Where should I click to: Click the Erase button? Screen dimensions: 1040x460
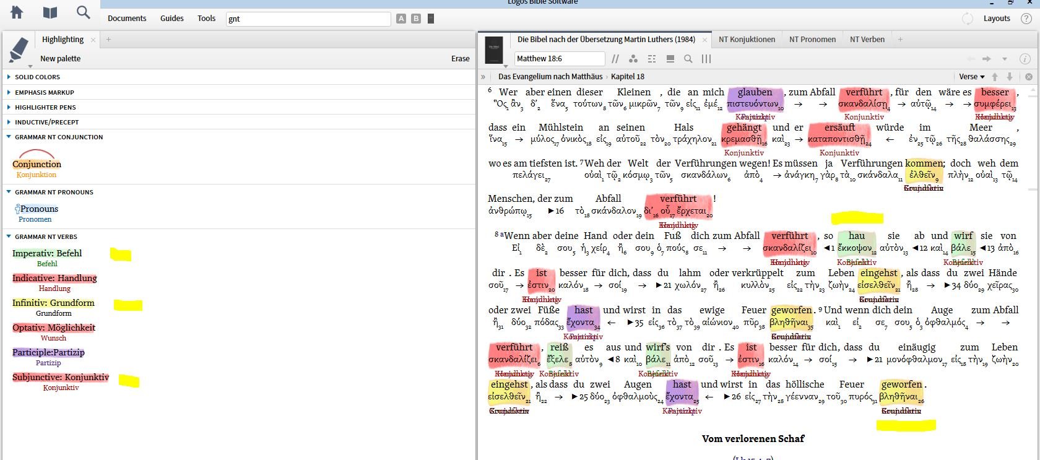click(x=461, y=59)
